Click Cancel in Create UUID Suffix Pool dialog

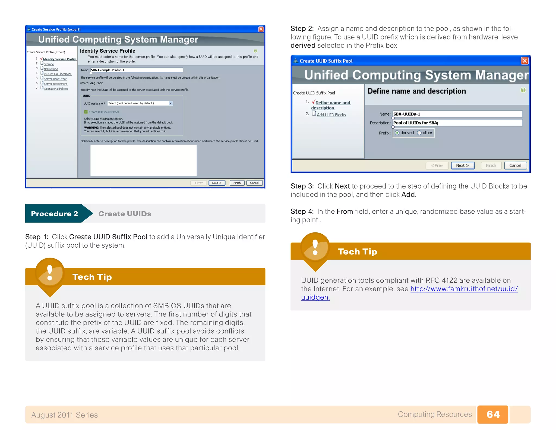coord(515,166)
